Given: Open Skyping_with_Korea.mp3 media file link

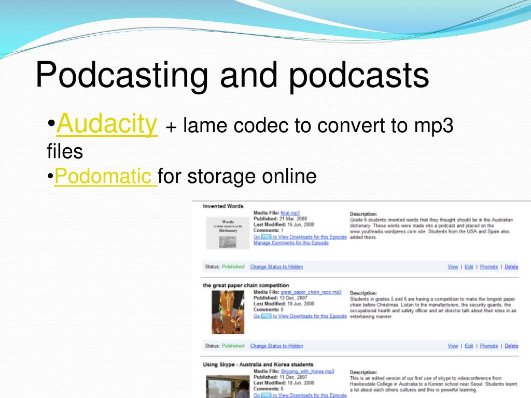Looking at the screenshot, I should coord(307,371).
